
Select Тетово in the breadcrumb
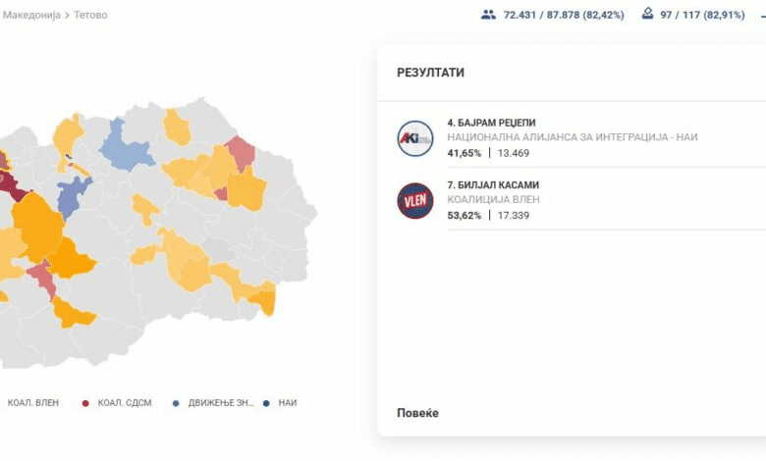click(90, 16)
